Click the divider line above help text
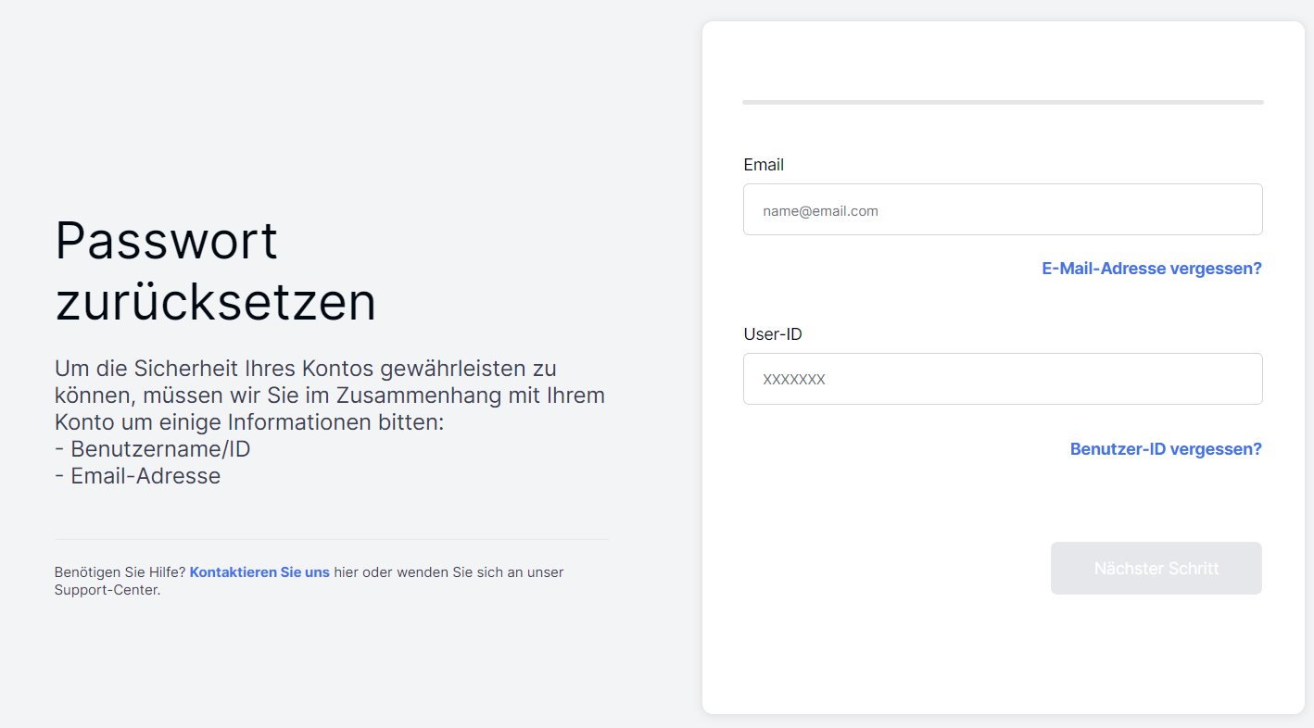1314x728 pixels. click(331, 539)
